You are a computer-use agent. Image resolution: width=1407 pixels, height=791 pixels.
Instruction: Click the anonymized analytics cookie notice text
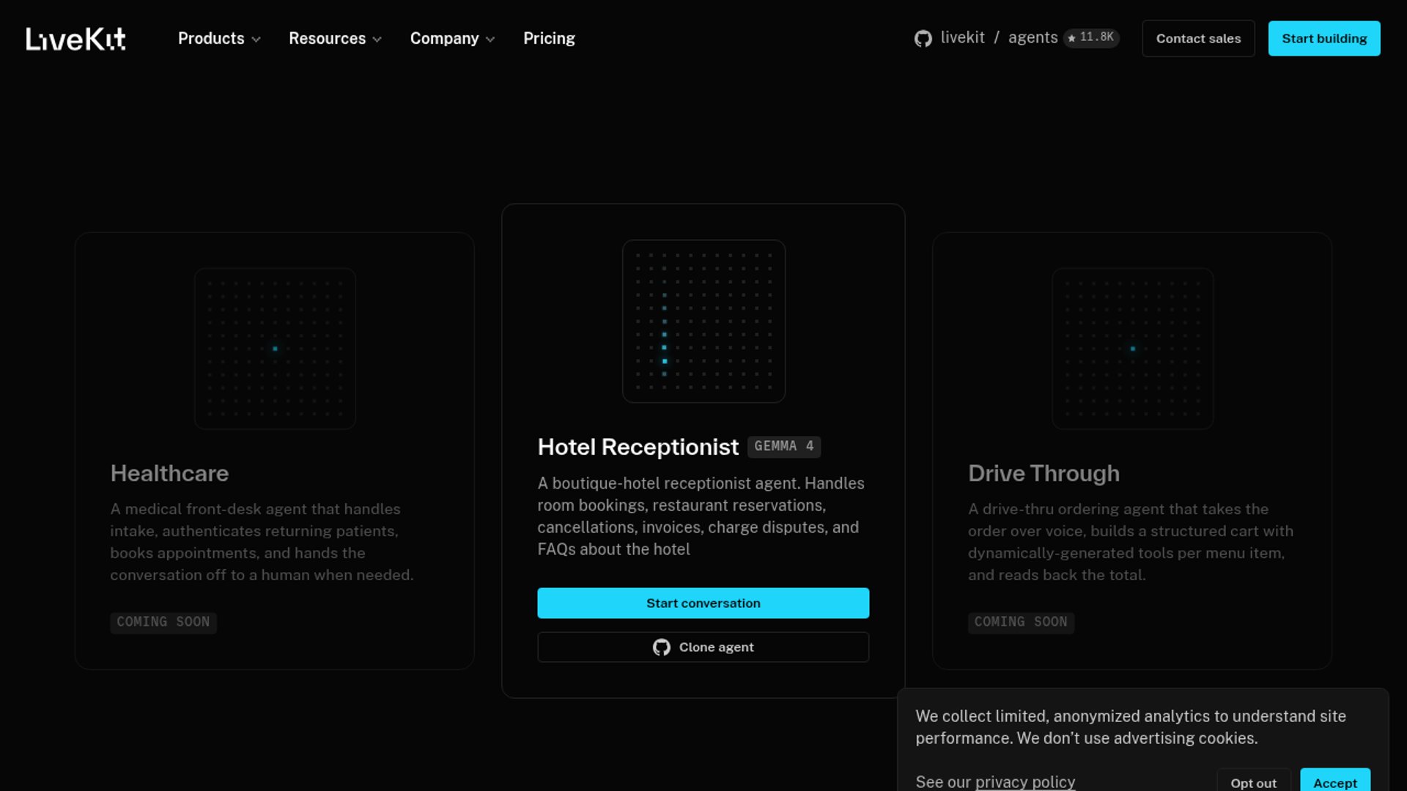[x=1131, y=727]
